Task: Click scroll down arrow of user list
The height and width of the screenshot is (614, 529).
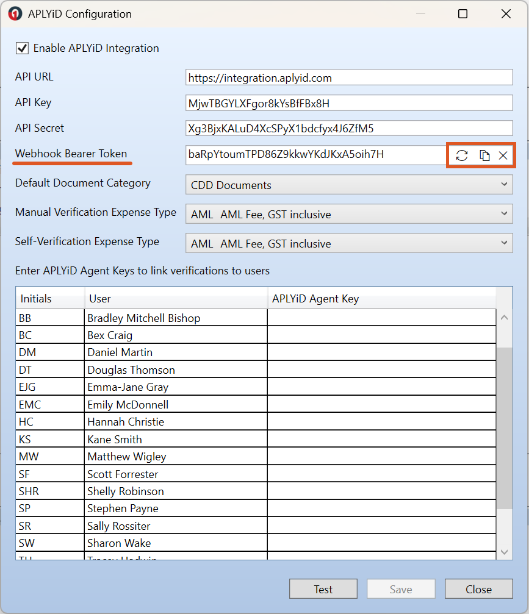Action: tap(505, 552)
